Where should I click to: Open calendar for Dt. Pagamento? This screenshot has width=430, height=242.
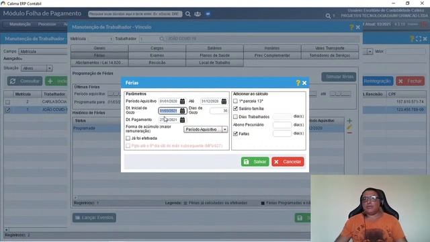(x=182, y=120)
